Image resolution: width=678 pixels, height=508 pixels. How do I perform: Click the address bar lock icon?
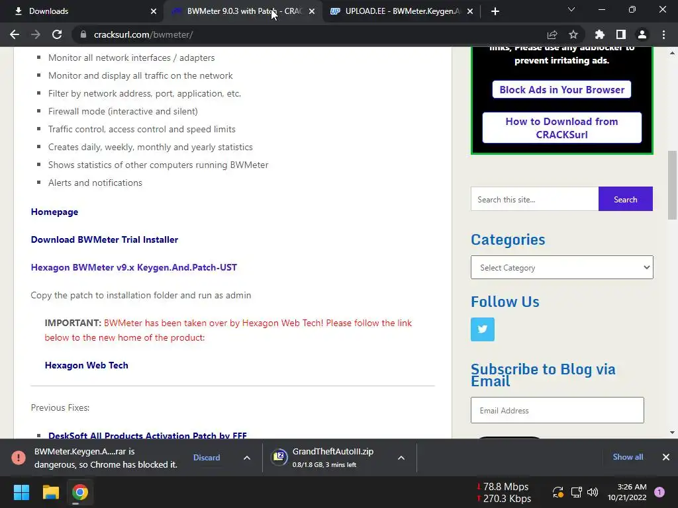pos(83,34)
